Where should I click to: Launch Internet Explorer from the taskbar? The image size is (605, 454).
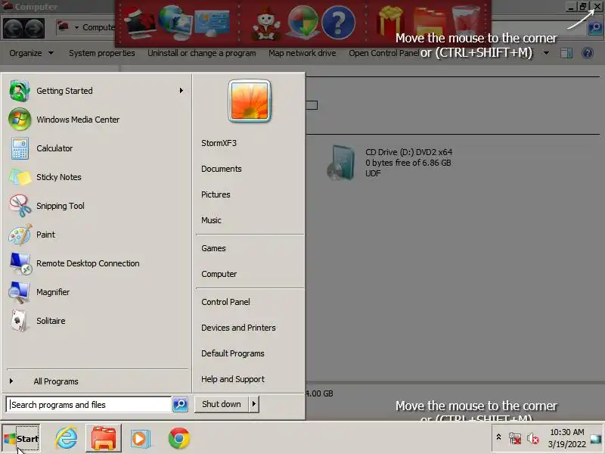tap(66, 438)
